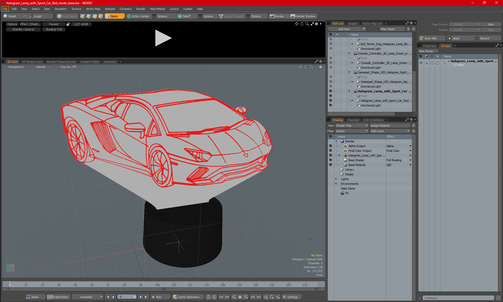The height and width of the screenshot is (302, 503).
Task: Expand the Lights tree in Shader Tree
Action: point(336,179)
